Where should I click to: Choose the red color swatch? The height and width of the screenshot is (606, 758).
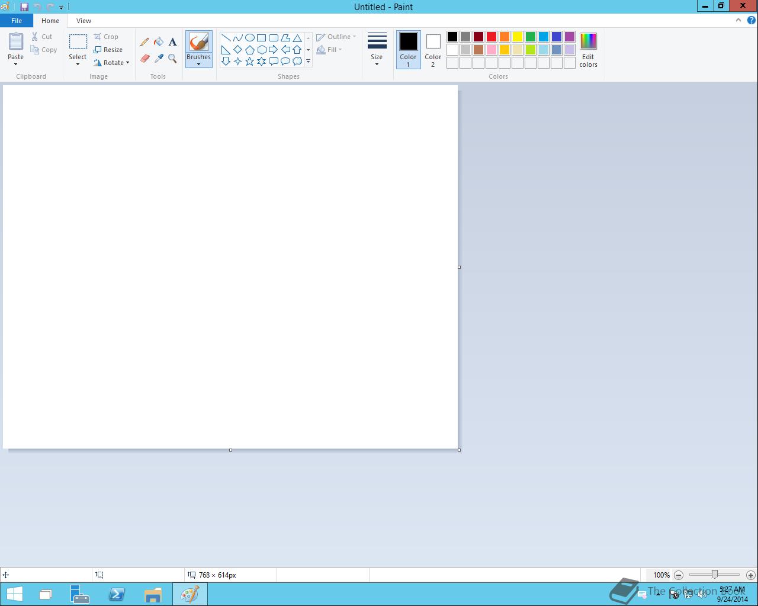(492, 37)
